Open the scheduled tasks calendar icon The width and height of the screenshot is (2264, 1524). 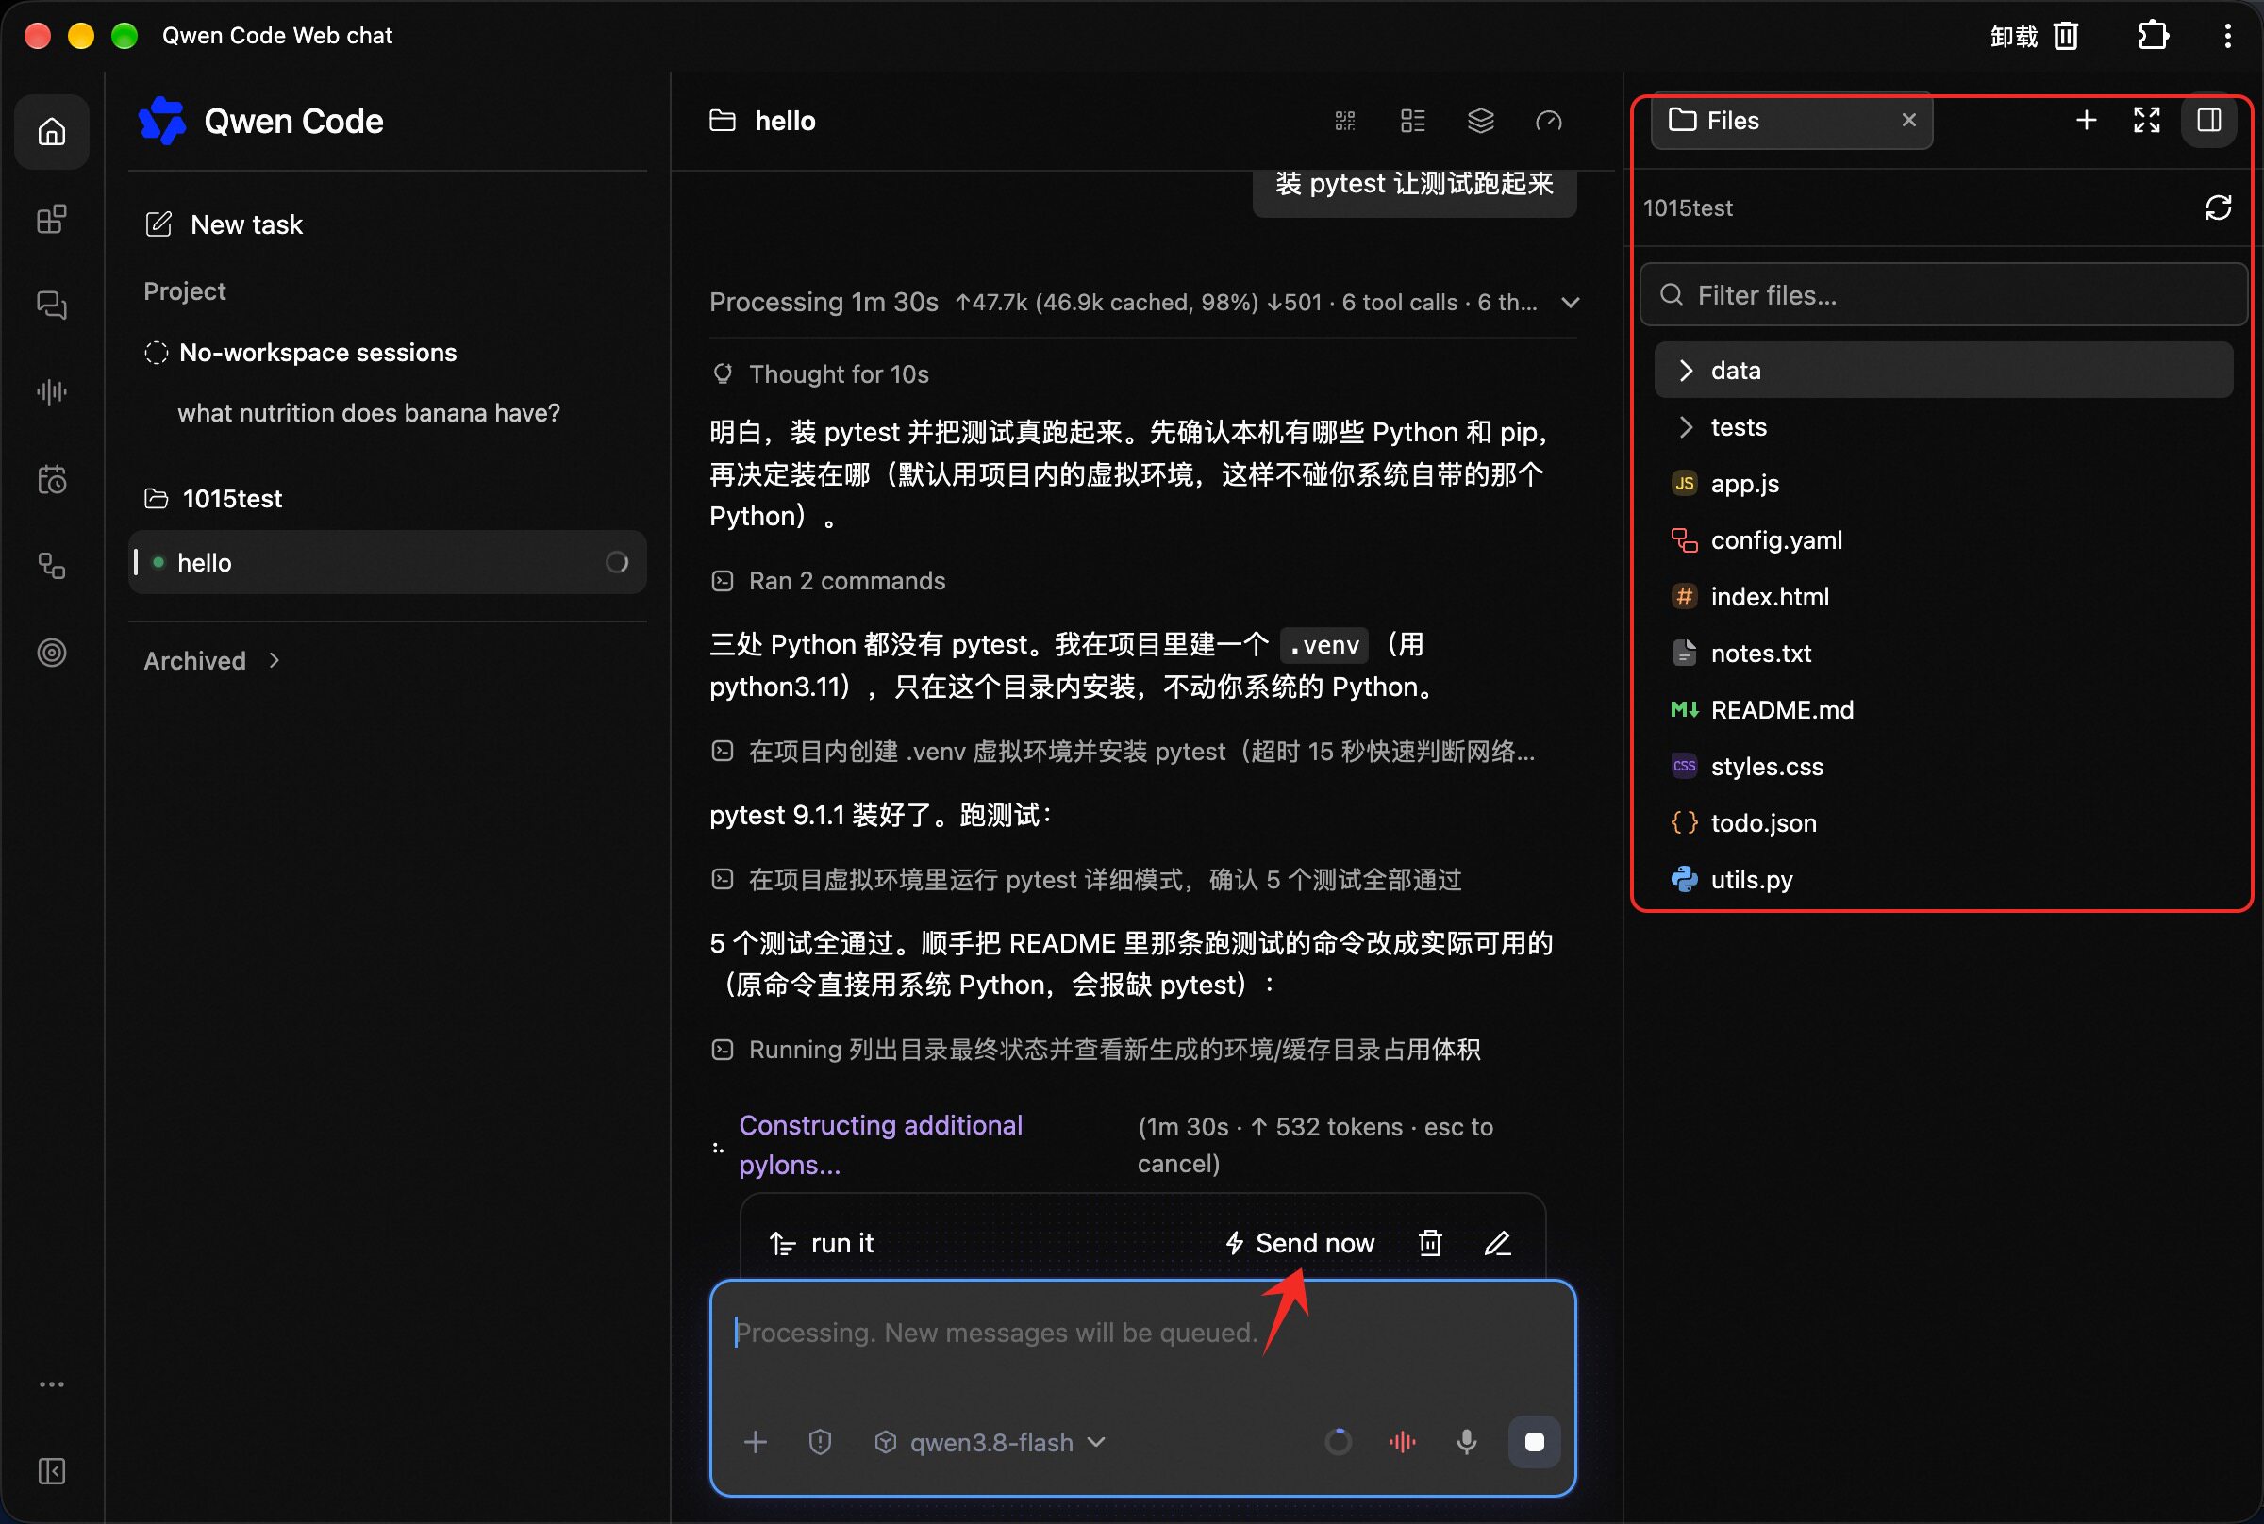pyautogui.click(x=52, y=479)
